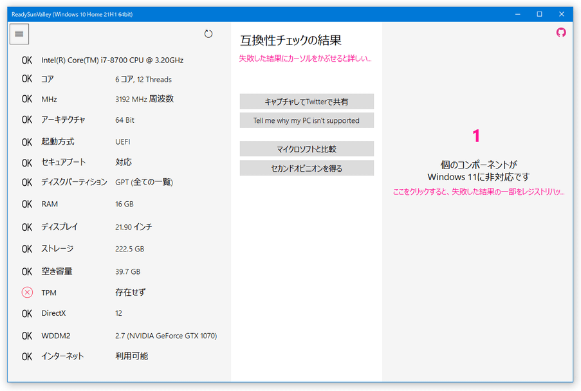This screenshot has width=581, height=391.
Task: Click マイクロソフトと比較 button
Action: click(306, 149)
